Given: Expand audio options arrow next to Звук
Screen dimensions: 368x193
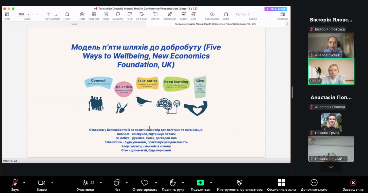Looking at the screenshot, I should tap(24, 183).
